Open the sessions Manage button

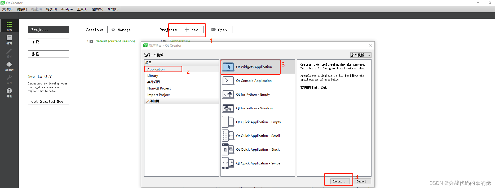coord(122,30)
